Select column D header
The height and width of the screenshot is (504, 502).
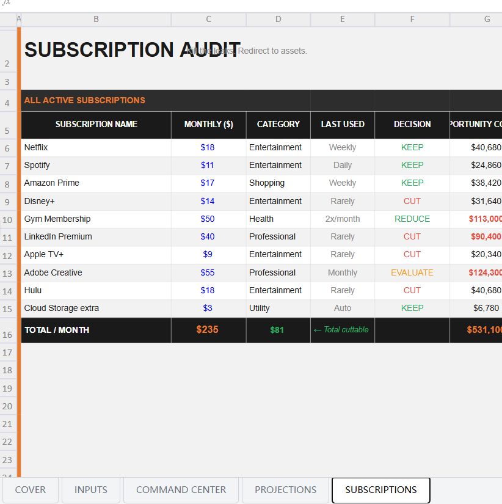pos(278,20)
